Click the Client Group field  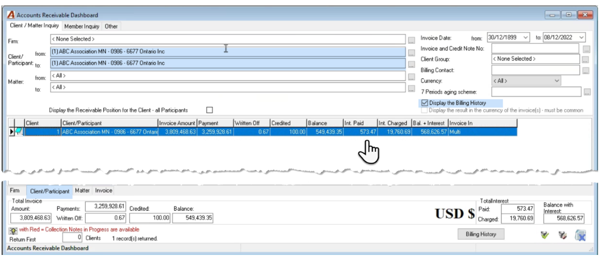pos(536,59)
